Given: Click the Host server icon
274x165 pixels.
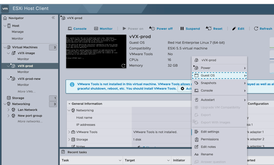Looking at the screenshot, I should (x=9, y=26).
